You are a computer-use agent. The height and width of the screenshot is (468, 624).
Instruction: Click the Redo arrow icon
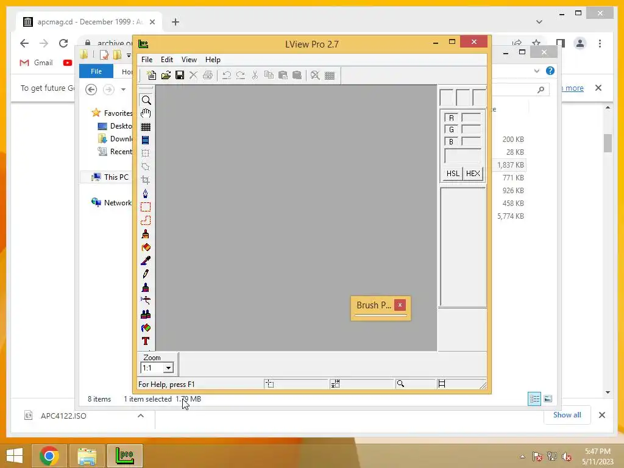(x=240, y=75)
